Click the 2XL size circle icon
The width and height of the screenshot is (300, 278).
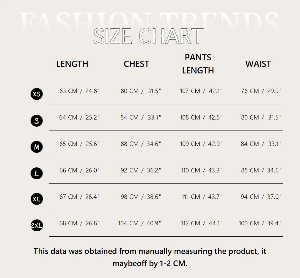coord(37,226)
